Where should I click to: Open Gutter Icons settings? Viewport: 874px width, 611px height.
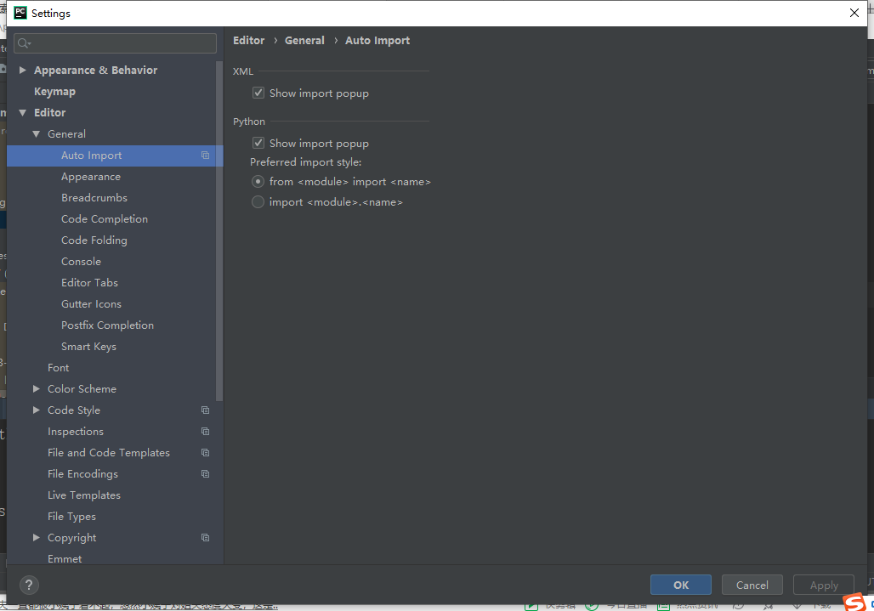92,303
